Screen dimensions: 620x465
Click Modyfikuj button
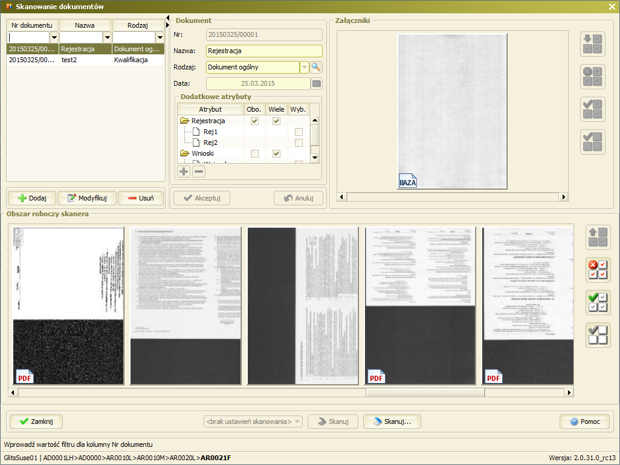pyautogui.click(x=87, y=198)
